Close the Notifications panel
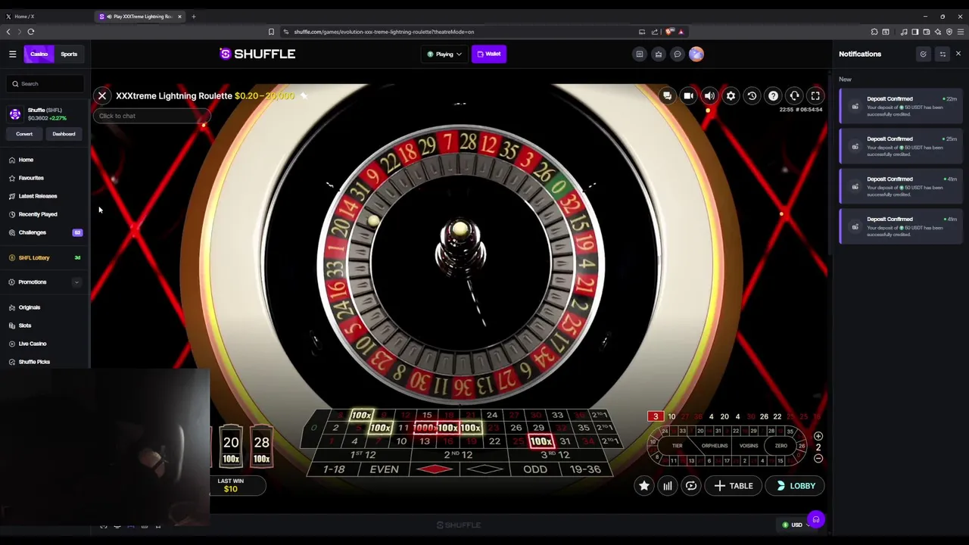Image resolution: width=969 pixels, height=545 pixels. (958, 54)
